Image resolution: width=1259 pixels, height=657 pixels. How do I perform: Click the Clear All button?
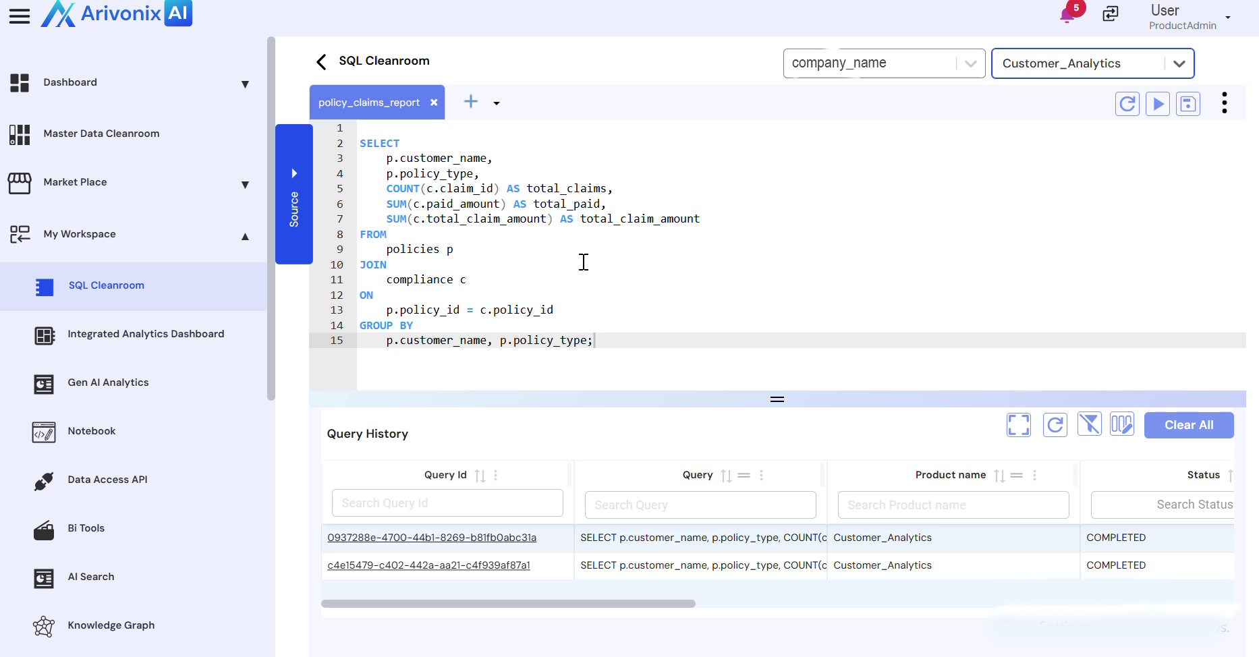1188,425
